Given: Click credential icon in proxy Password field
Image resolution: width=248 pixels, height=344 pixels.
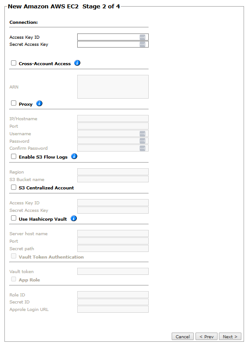Looking at the screenshot, I should (x=143, y=141).
